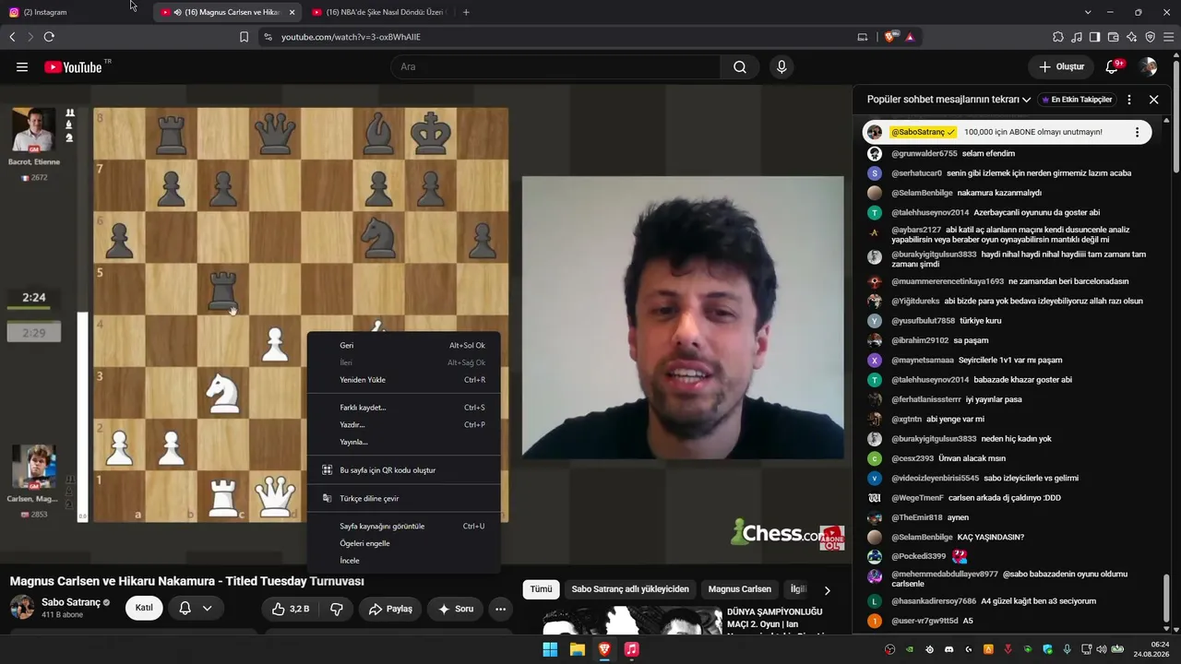The height and width of the screenshot is (664, 1181).
Task: Choose Yeniden Yükle from context menu
Action: click(404, 380)
